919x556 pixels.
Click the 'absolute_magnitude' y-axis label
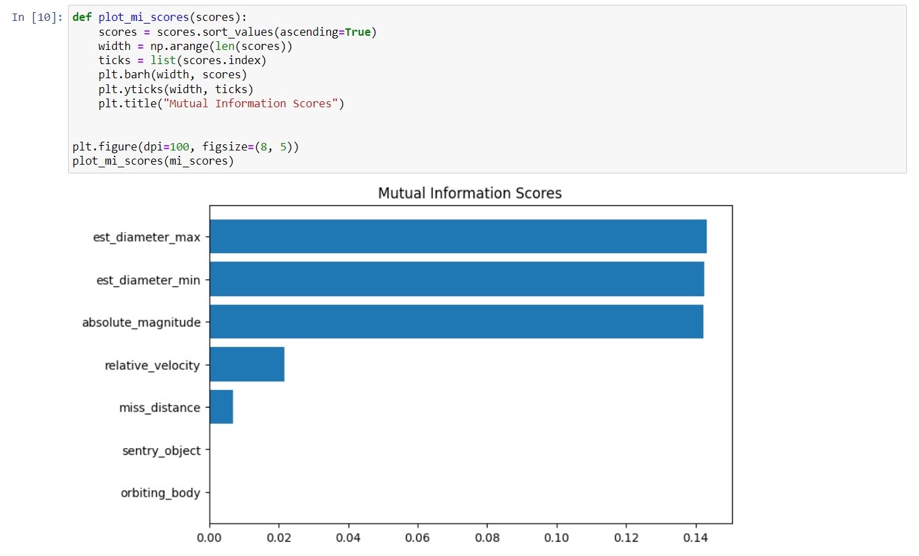[x=142, y=323]
